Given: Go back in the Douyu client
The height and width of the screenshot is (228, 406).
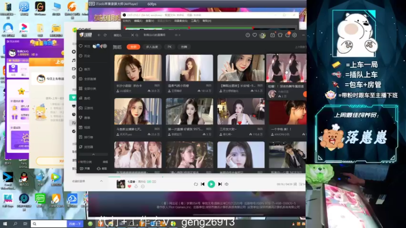Looking at the screenshot, I should 99,35.
